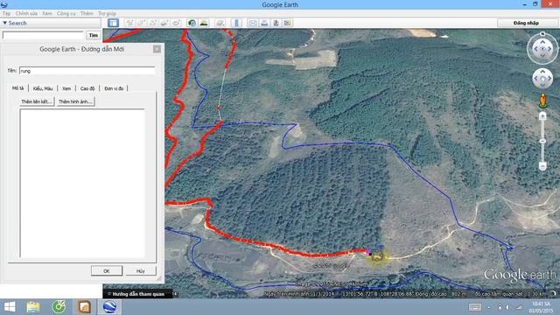Image resolution: width=560 pixels, height=315 pixels.
Task: Click move-left arrow on the hand joystick
Action: click(535, 78)
